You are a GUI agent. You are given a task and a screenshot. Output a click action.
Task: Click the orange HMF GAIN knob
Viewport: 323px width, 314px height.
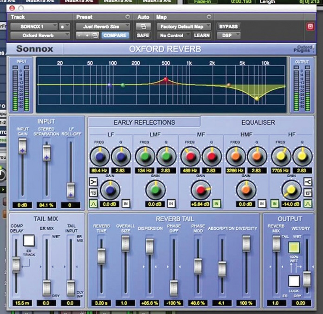click(x=246, y=190)
